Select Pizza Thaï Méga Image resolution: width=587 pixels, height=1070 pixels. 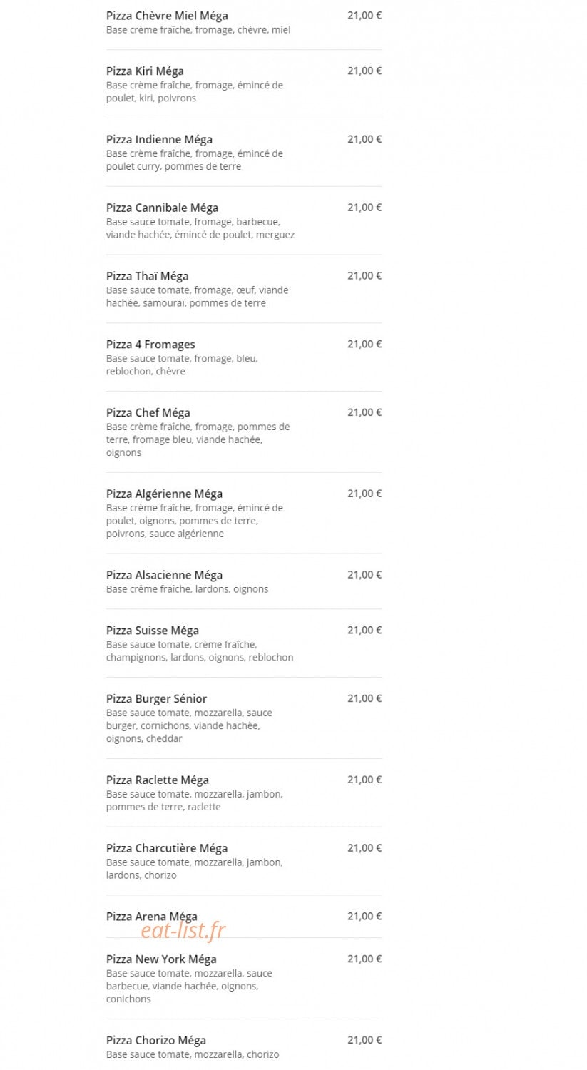(x=148, y=277)
